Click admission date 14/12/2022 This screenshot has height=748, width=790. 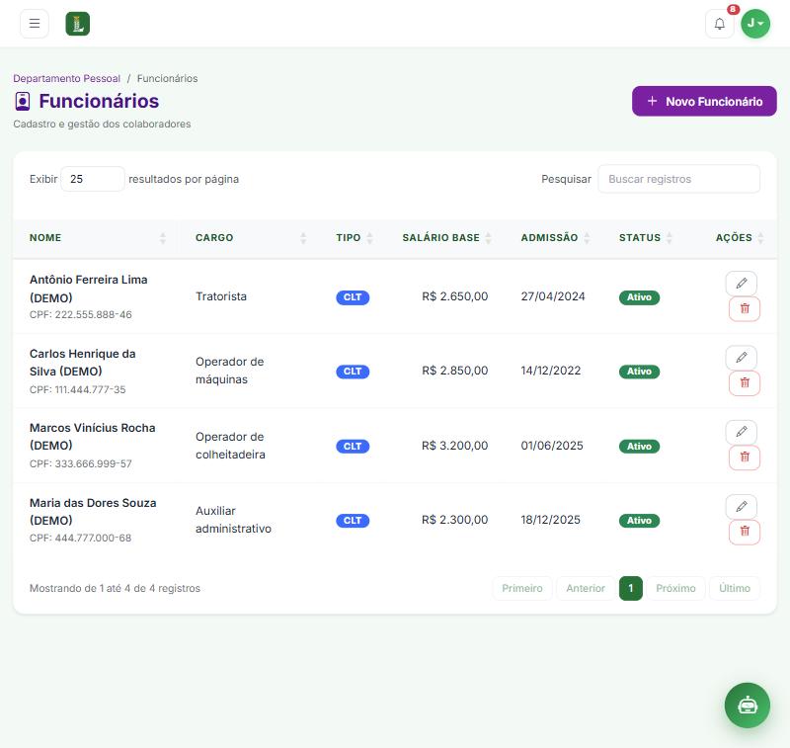click(551, 371)
